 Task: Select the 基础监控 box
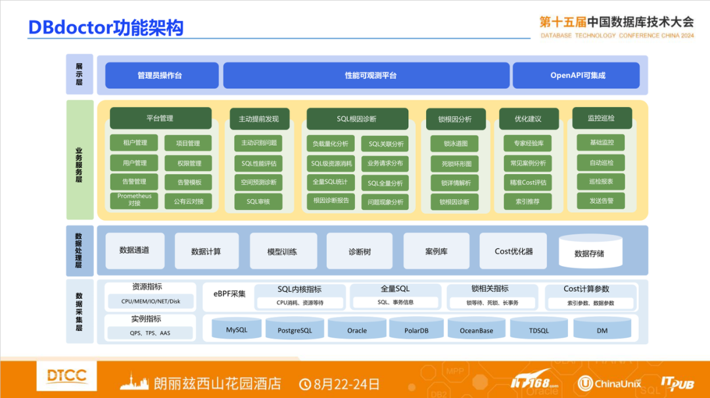tap(601, 143)
